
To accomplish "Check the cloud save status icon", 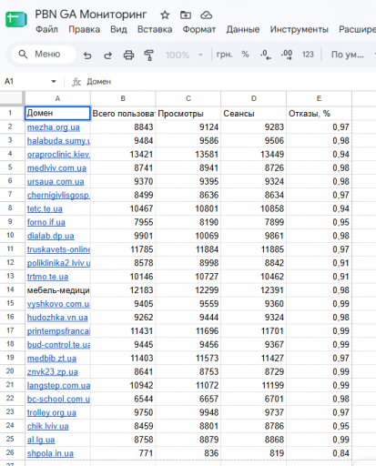I will pos(206,15).
